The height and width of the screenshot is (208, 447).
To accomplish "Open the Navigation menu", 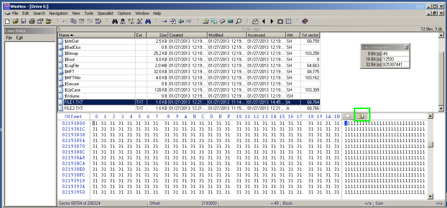I will pyautogui.click(x=58, y=13).
